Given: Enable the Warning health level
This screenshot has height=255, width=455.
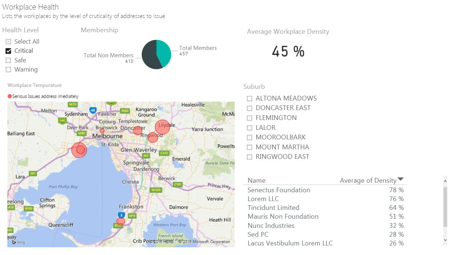Looking at the screenshot, I should [8, 70].
